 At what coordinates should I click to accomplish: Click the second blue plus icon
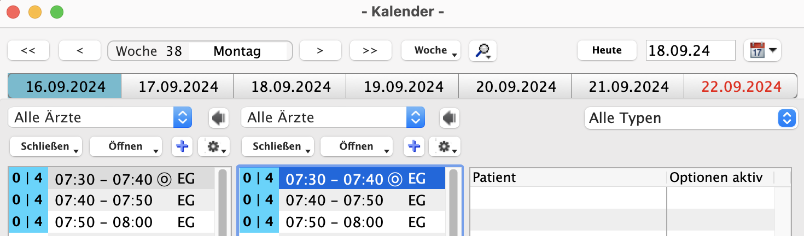413,146
